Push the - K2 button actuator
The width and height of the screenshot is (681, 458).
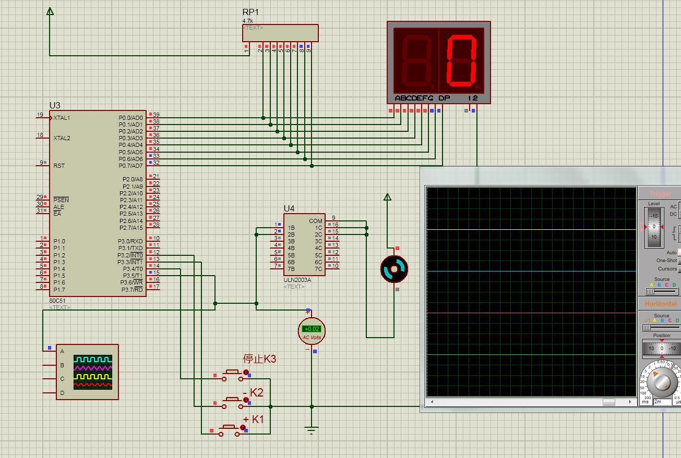(x=232, y=399)
